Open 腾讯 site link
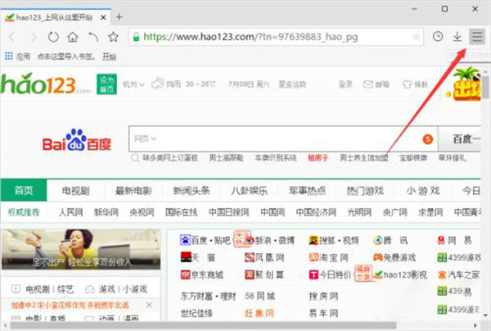Image resolution: width=491 pixels, height=331 pixels. [x=390, y=240]
